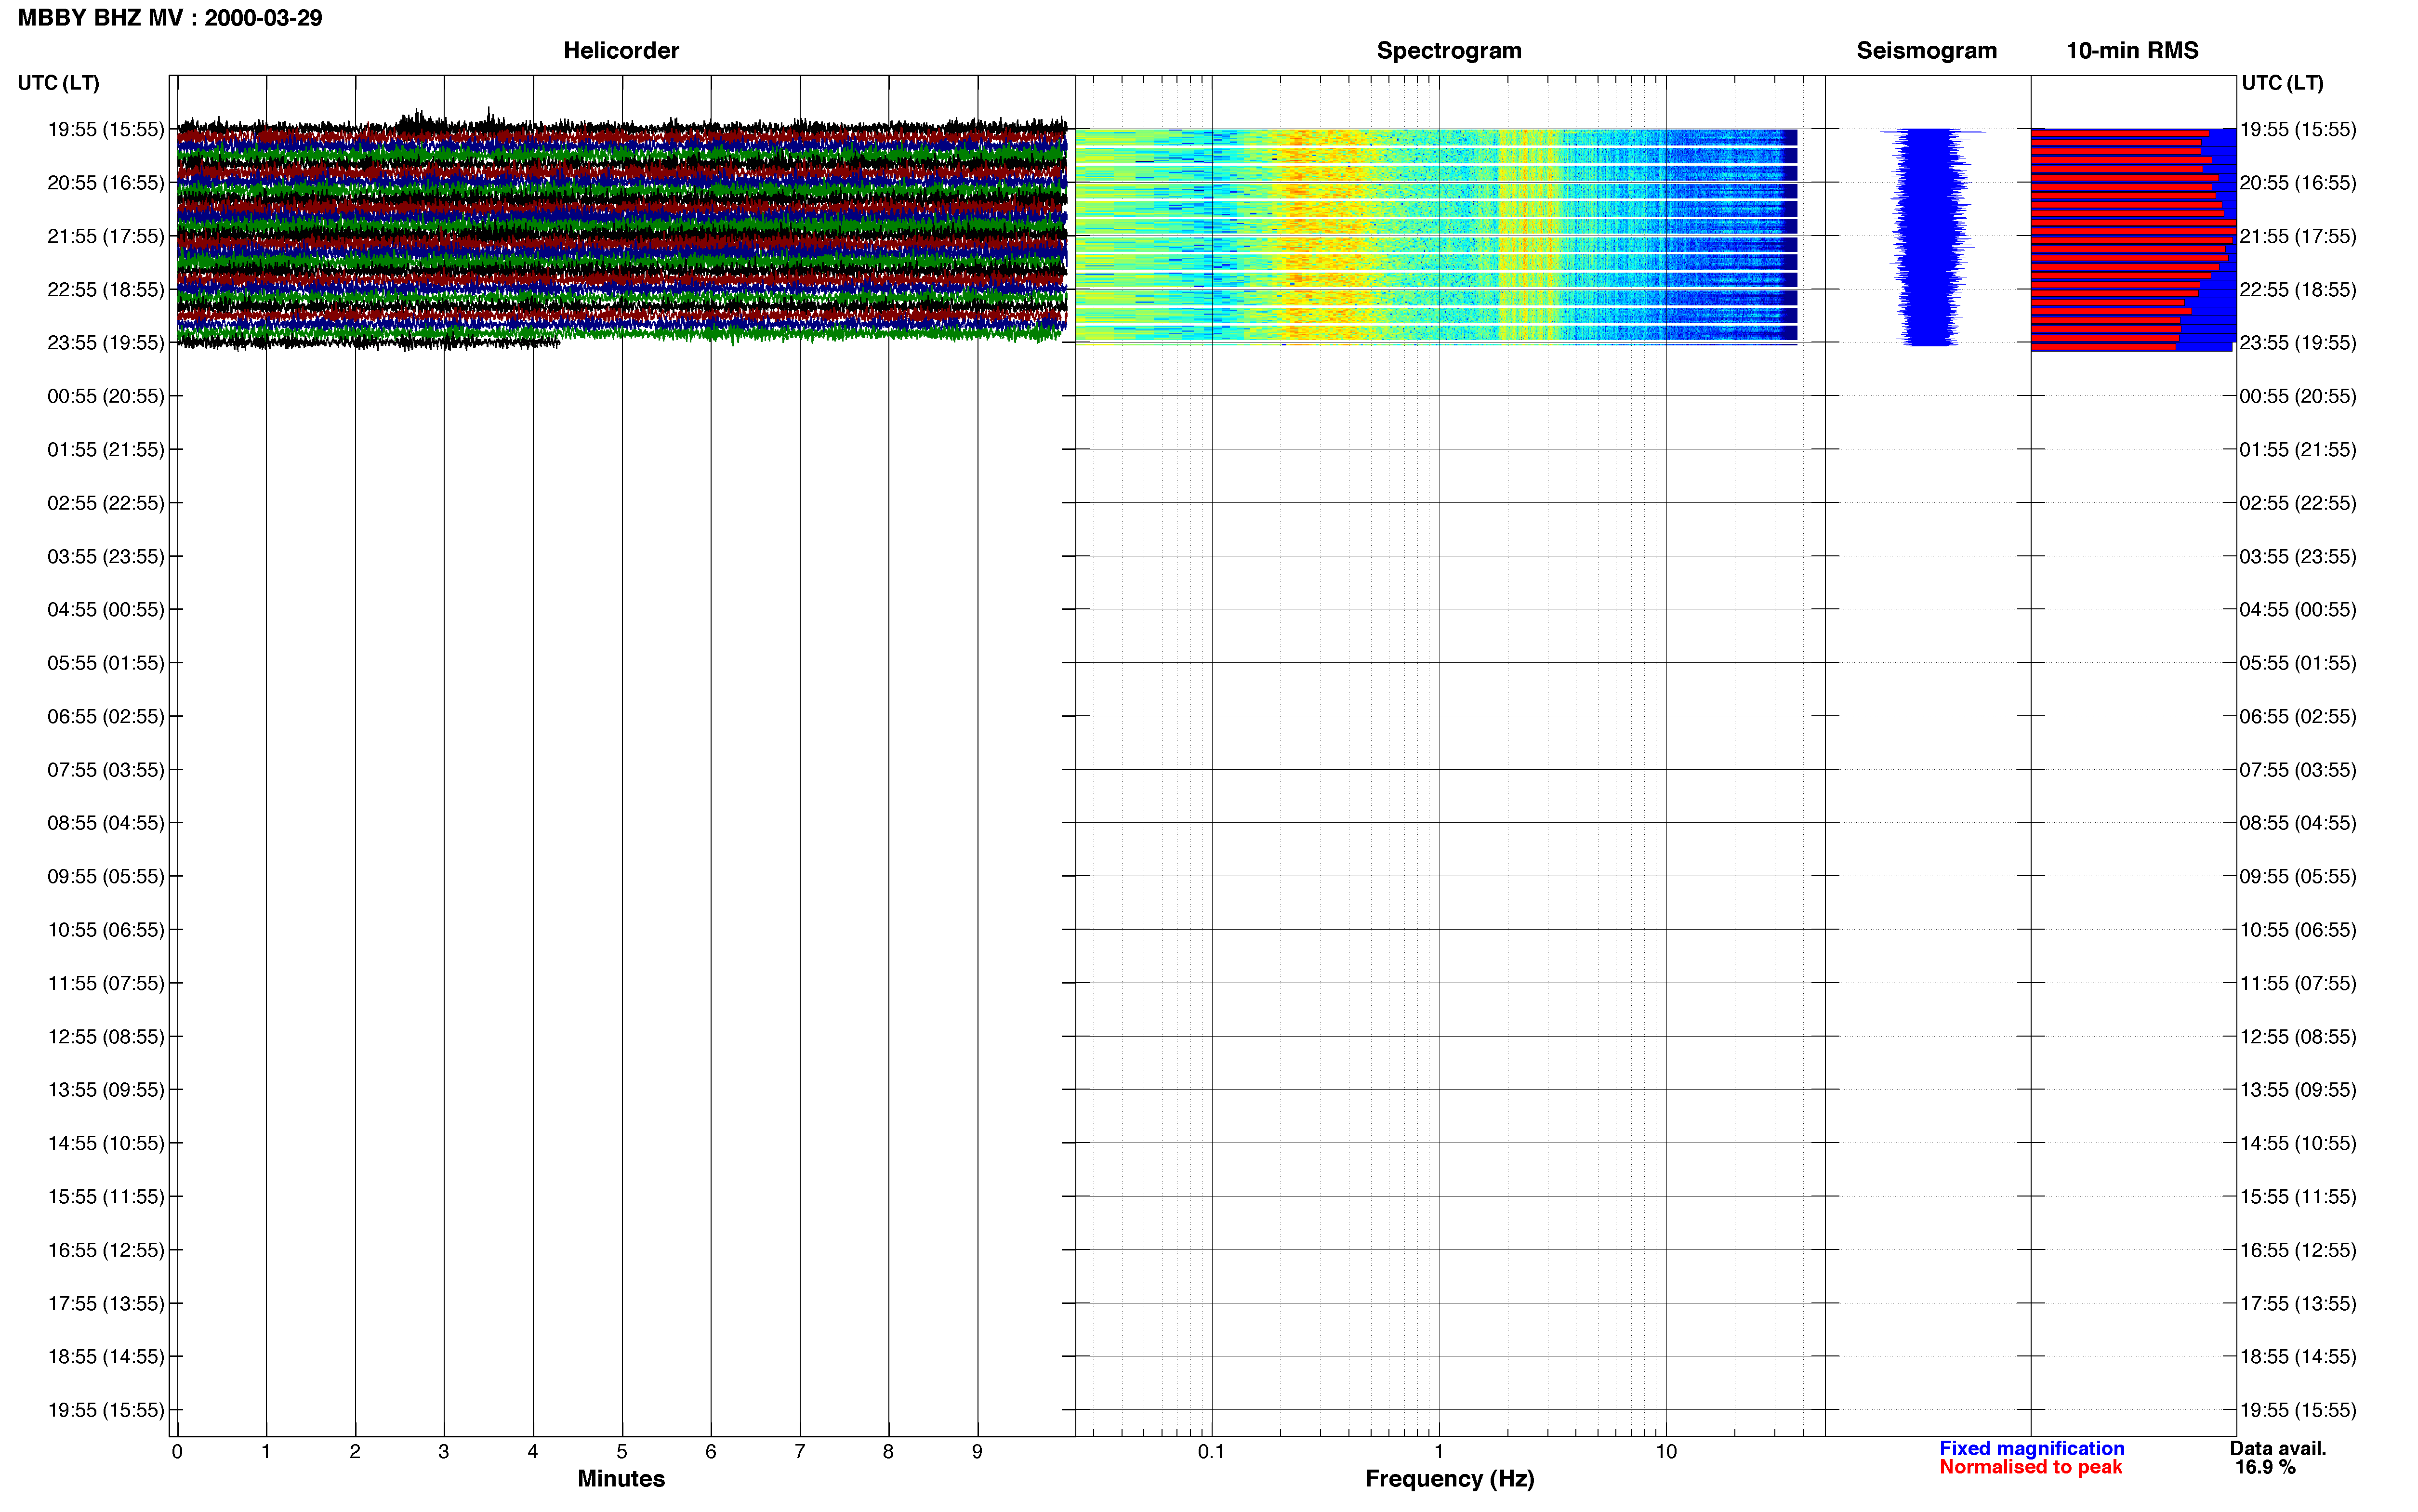Click the left '03:55 (23:55)' time label
This screenshot has height=1512, width=2418.
[x=106, y=556]
